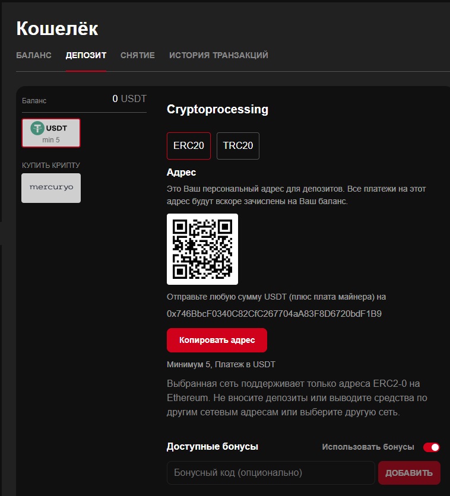Click the КУПИТЬ КРИПТУ label
Viewport: 450px width, 496px height.
point(51,165)
